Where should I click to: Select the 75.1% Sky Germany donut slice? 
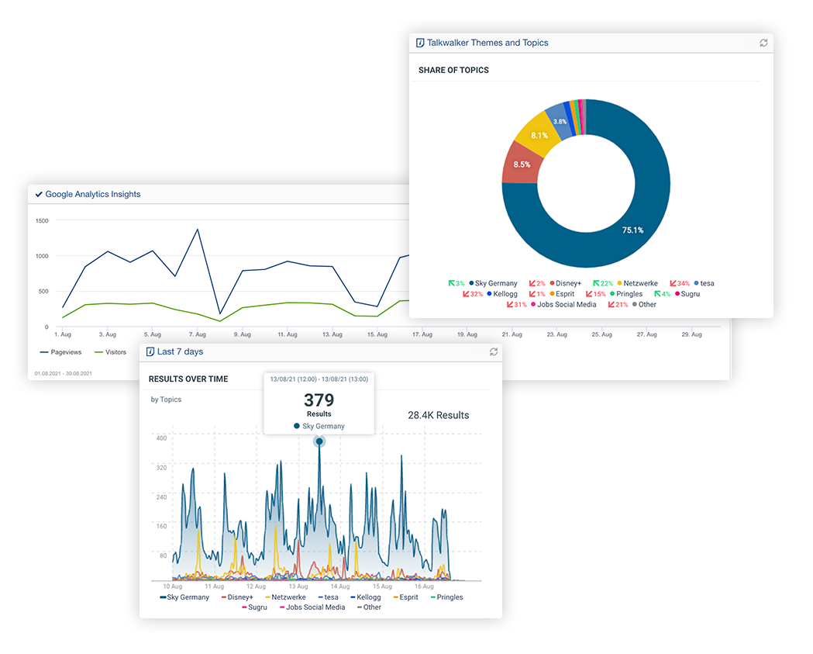pyautogui.click(x=633, y=230)
